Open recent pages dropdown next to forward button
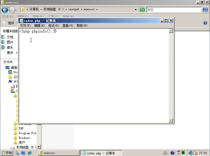Screen dimensions: 210x156 click(16, 10)
